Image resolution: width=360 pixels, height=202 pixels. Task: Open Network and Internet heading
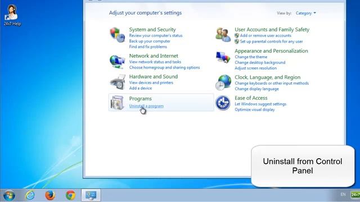154,56
